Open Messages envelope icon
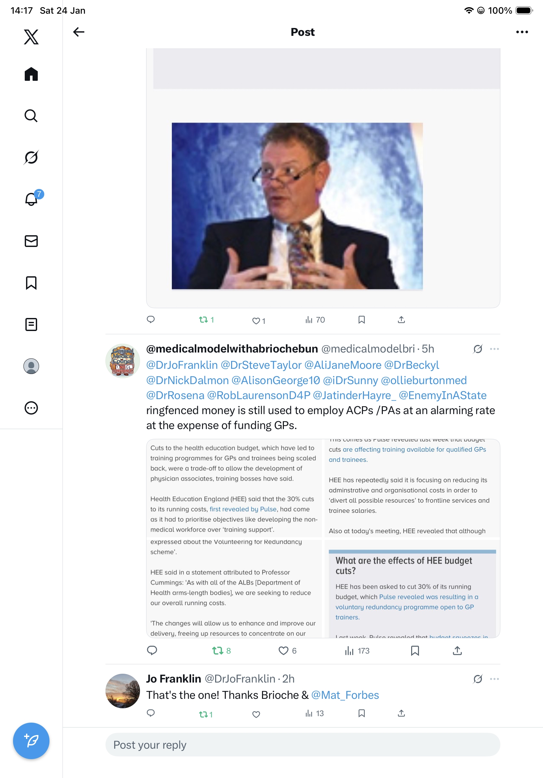This screenshot has height=778, width=543. point(31,241)
